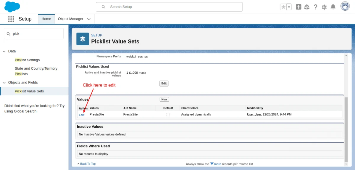355x170 pixels.
Task: Click the SETUP breadcrumb text
Action: coord(96,35)
